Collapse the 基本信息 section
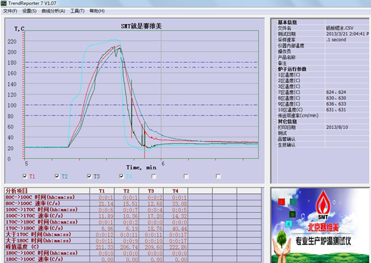Viewport: 371px width, 263px height. pos(275,22)
